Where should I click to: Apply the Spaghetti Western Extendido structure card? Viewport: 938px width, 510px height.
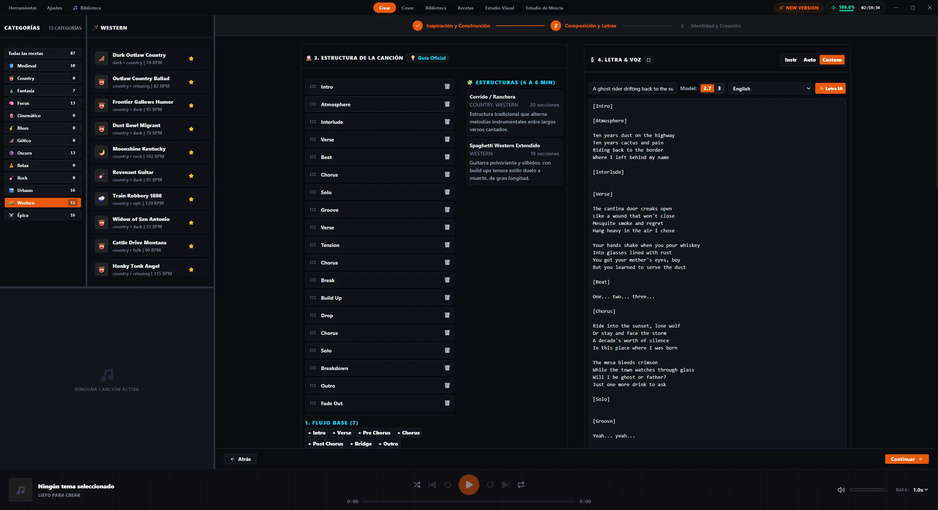click(514, 162)
